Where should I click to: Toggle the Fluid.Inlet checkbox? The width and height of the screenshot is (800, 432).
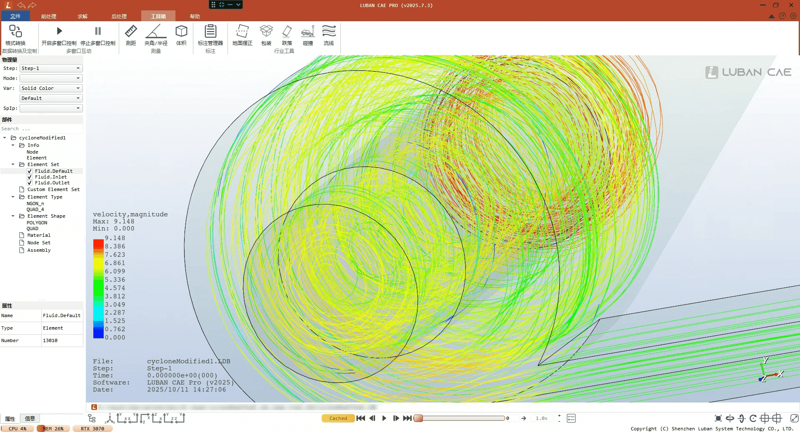30,177
